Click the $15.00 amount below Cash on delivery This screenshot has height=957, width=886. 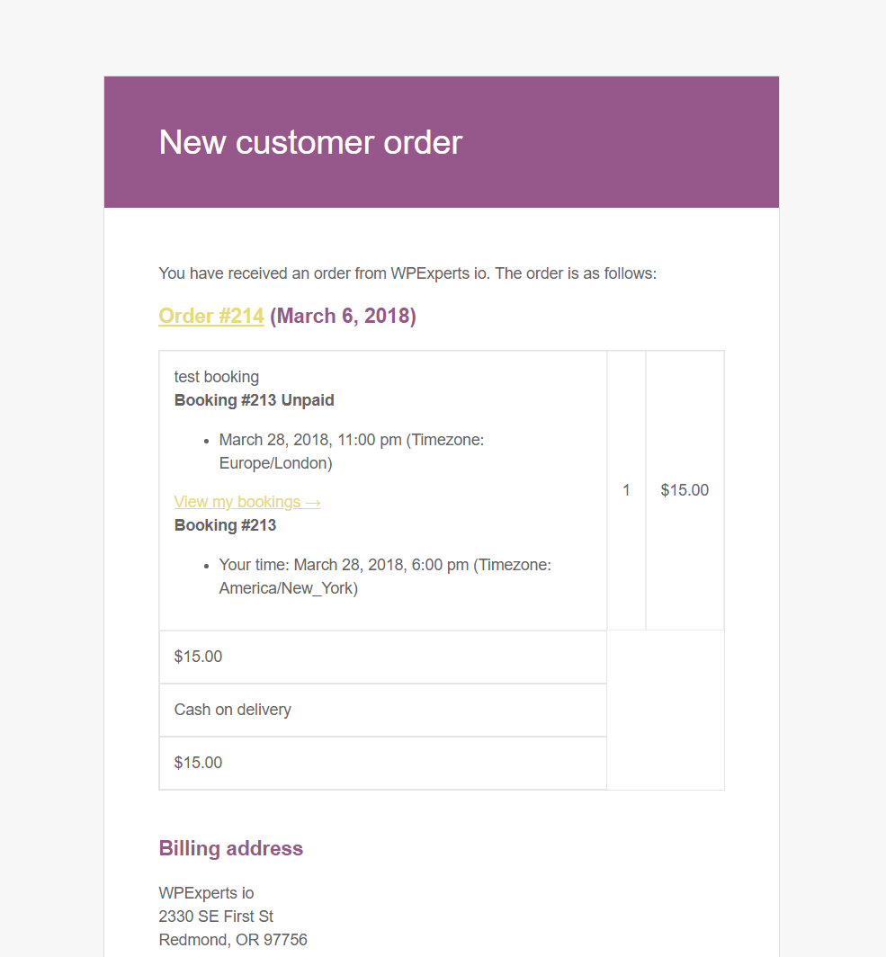point(199,763)
